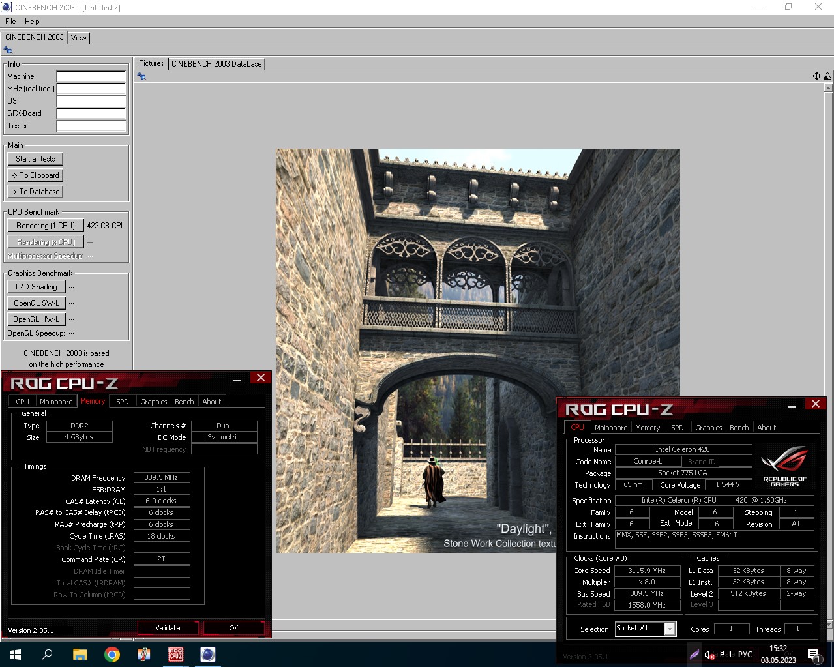Select the CINEBENCH 2003 tab
Image resolution: width=834 pixels, height=667 pixels.
coord(35,37)
